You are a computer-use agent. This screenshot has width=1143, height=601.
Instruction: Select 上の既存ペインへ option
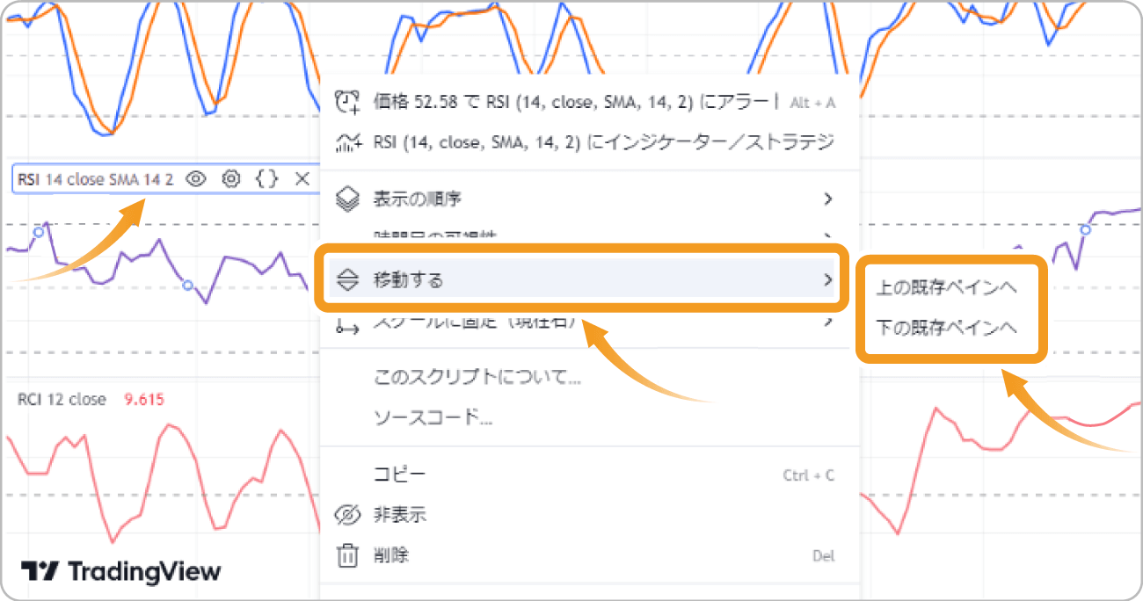(947, 288)
